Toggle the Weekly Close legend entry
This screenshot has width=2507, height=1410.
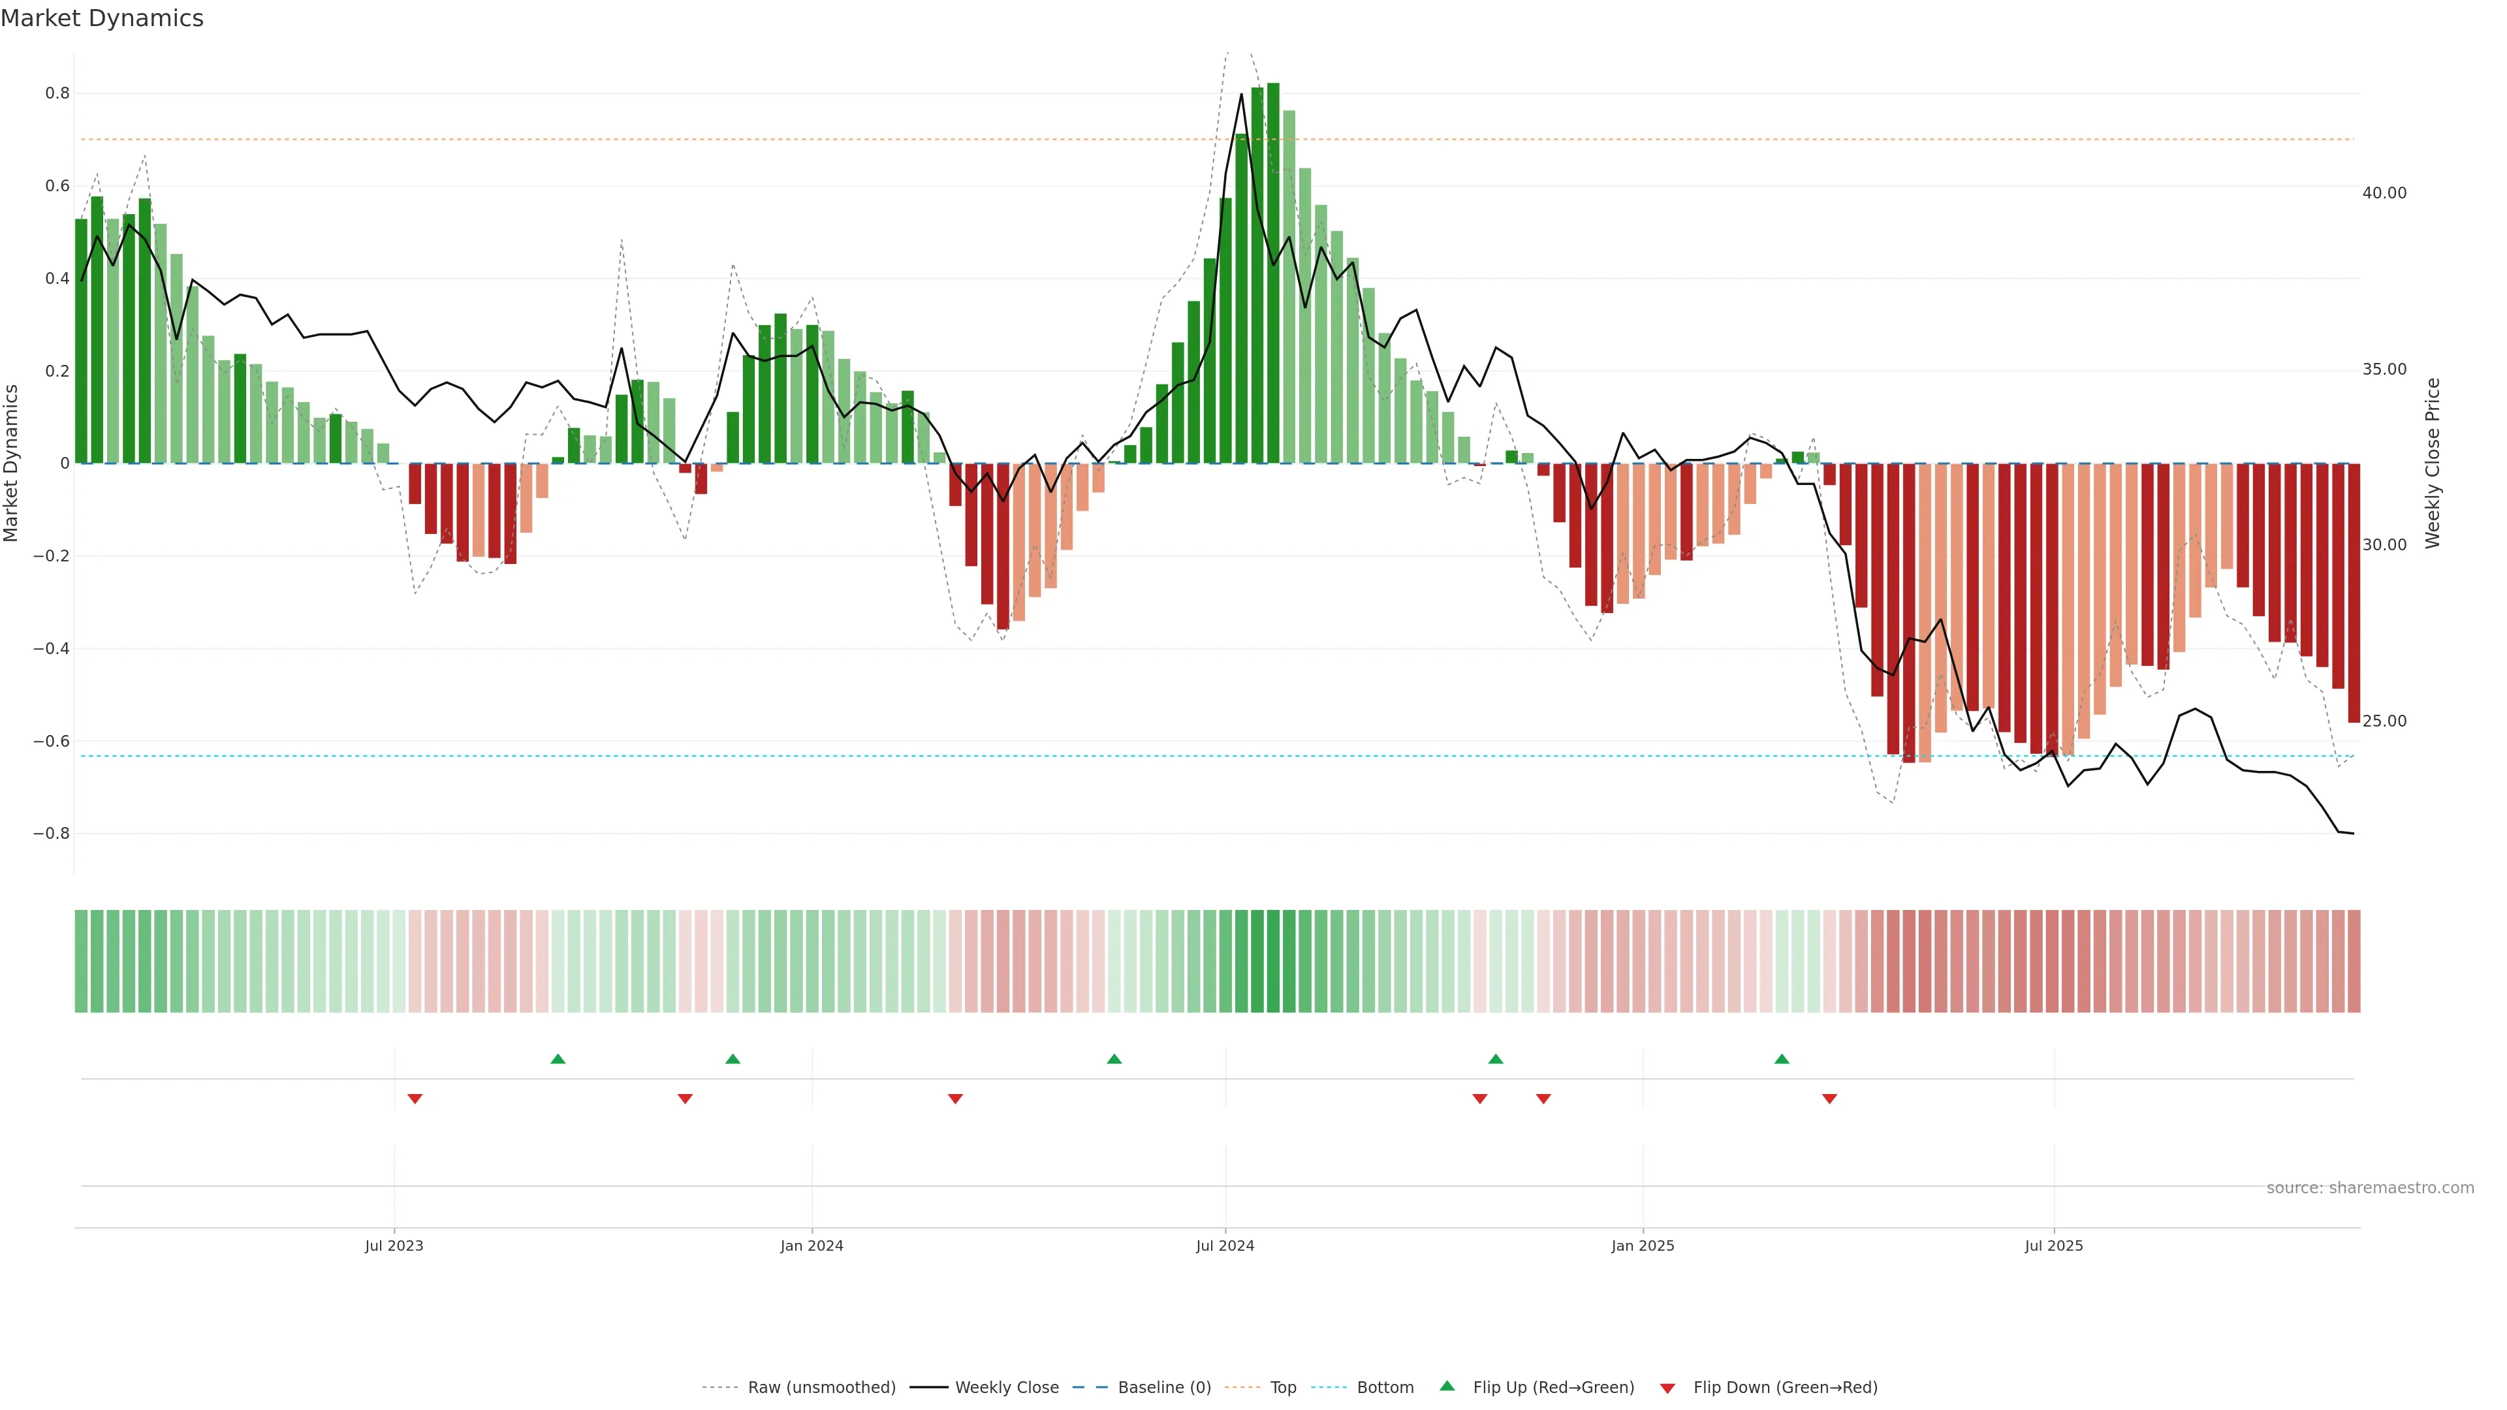coord(1006,1388)
